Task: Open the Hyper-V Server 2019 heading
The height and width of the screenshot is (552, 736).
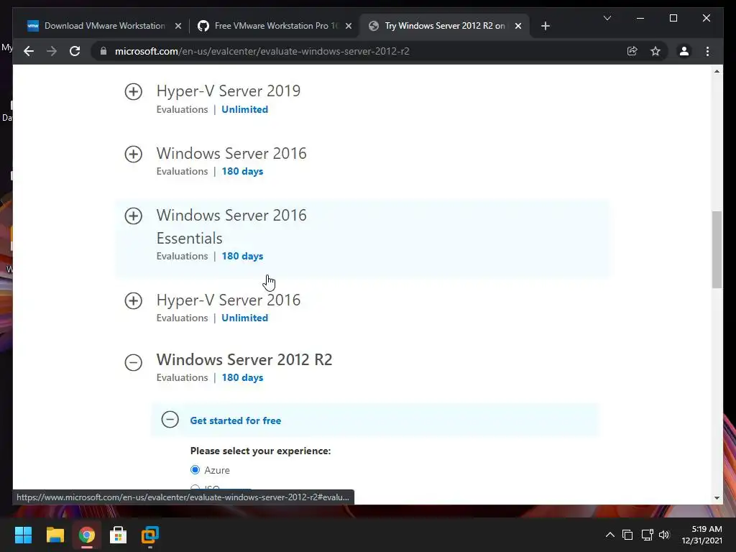Action: click(228, 91)
